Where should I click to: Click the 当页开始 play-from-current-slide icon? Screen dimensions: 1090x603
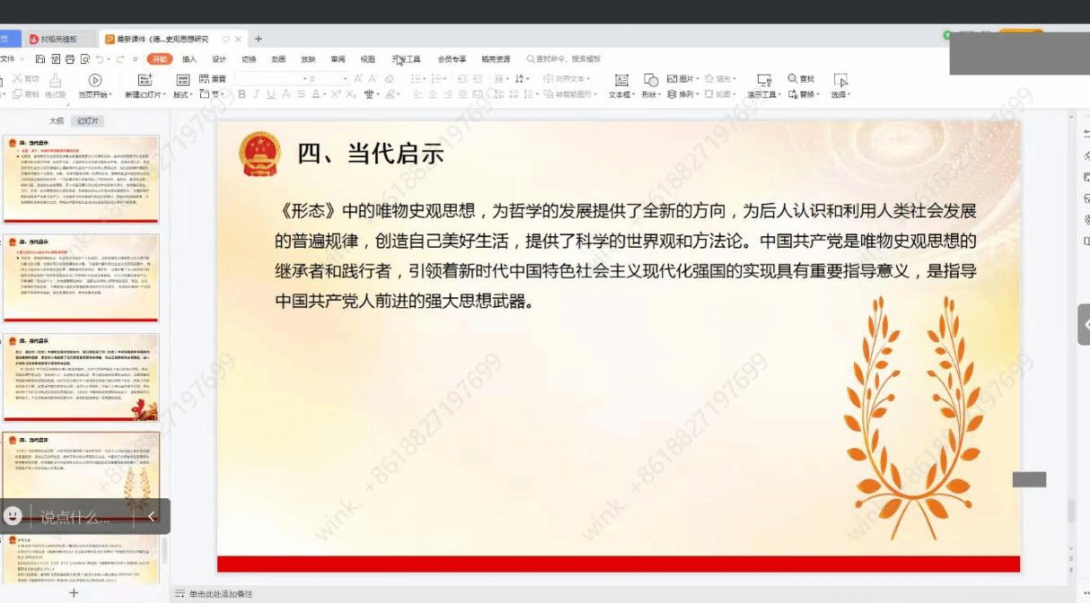tap(94, 81)
